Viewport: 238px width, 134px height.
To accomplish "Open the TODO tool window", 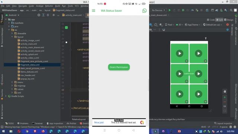I will (x=10, y=123).
